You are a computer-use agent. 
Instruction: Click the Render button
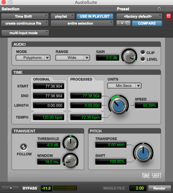pyautogui.click(x=160, y=188)
